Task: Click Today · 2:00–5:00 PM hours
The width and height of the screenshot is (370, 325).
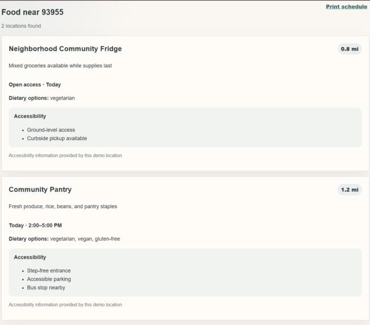Action: (x=35, y=226)
